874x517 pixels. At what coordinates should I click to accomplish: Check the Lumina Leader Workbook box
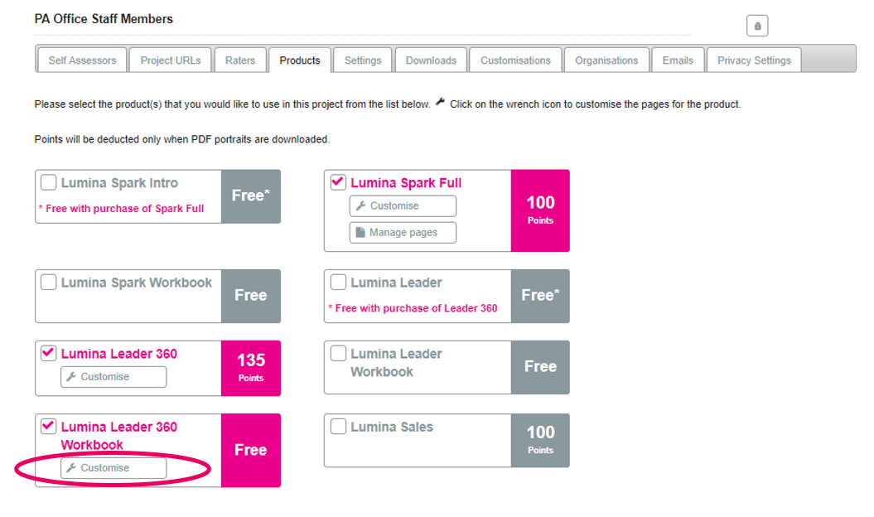338,353
